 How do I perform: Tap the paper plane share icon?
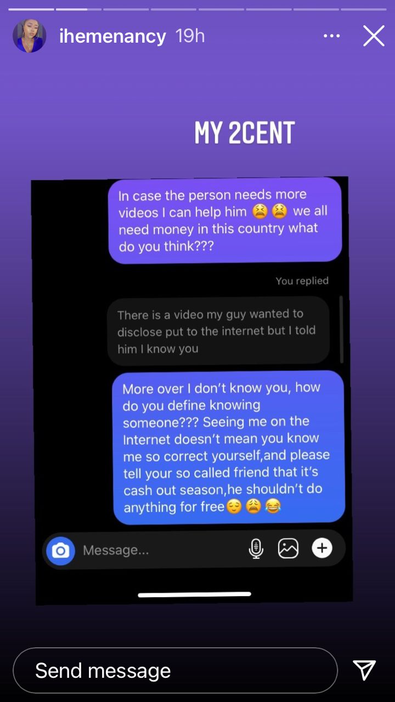pos(364,670)
